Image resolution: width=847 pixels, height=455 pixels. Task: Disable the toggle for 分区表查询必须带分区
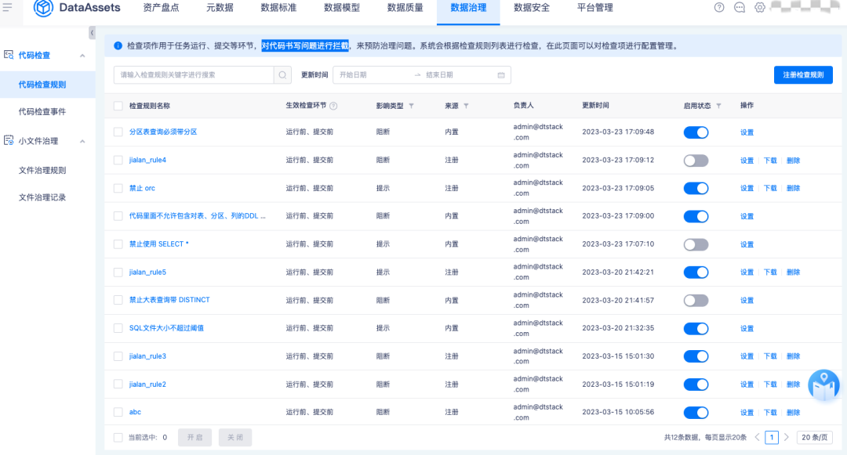pos(696,132)
